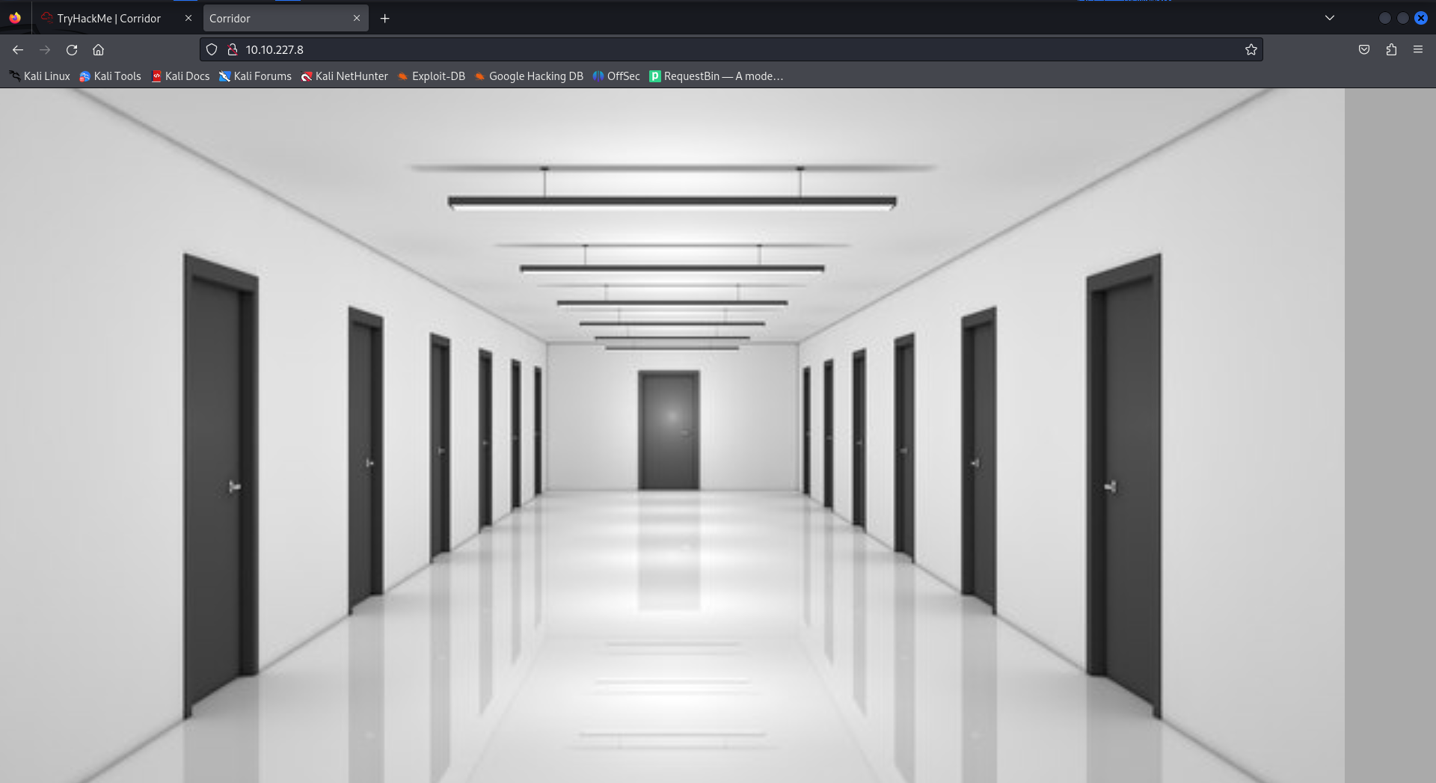The height and width of the screenshot is (783, 1436).
Task: Open a new tab with plus button
Action: coord(384,18)
